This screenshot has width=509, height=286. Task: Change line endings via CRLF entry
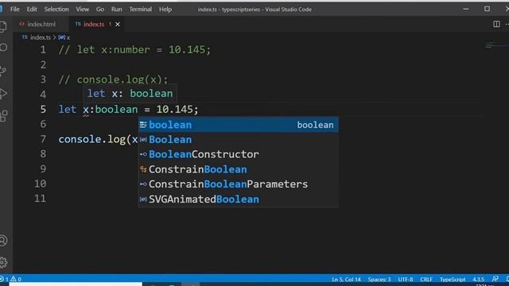(x=426, y=279)
